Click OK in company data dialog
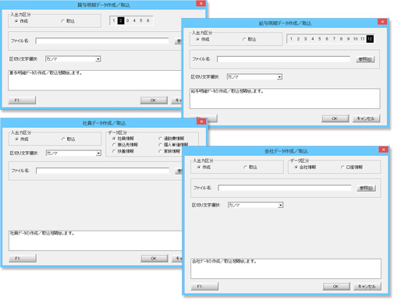Viewport: 394px width, 300px height. (x=336, y=287)
